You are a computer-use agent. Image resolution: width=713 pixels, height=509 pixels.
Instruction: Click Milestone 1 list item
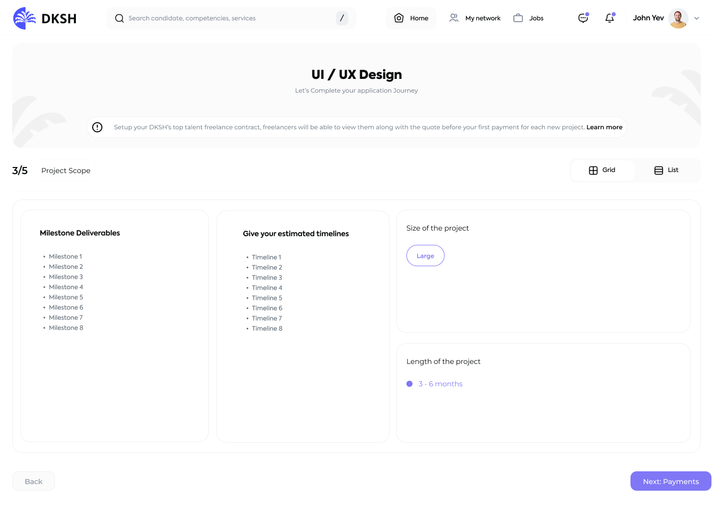pos(65,257)
